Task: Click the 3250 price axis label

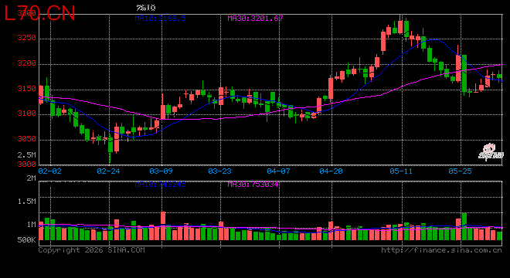Action: 27,38
